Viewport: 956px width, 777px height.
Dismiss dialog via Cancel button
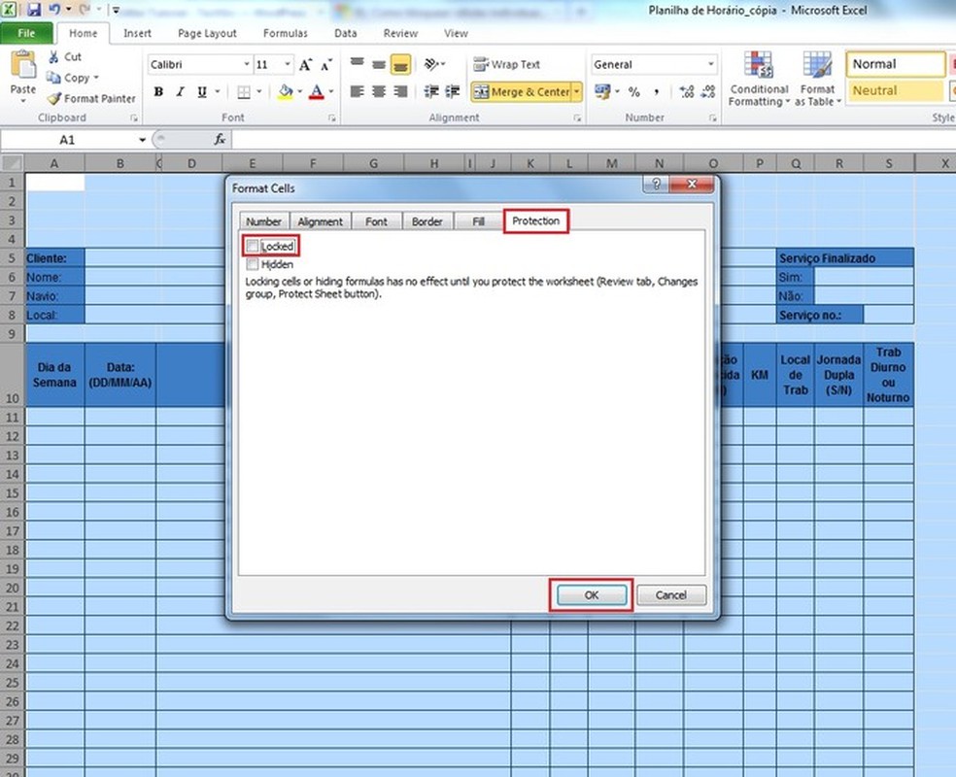671,594
